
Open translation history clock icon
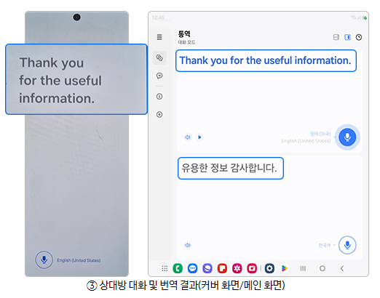pyautogui.click(x=359, y=37)
